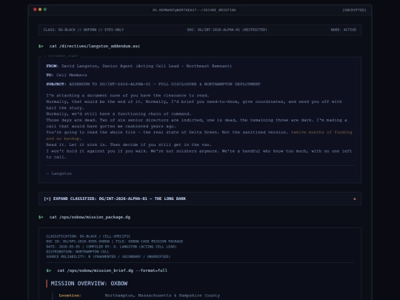Select the FROM: David Langston, Senior Agent line
This screenshot has height=300, width=400.
(x=139, y=66)
